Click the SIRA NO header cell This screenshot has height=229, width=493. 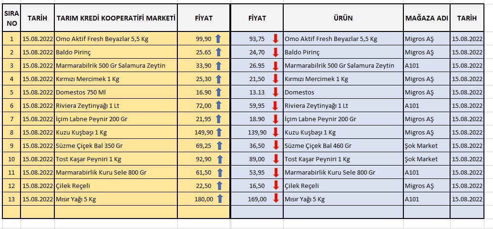(x=11, y=18)
